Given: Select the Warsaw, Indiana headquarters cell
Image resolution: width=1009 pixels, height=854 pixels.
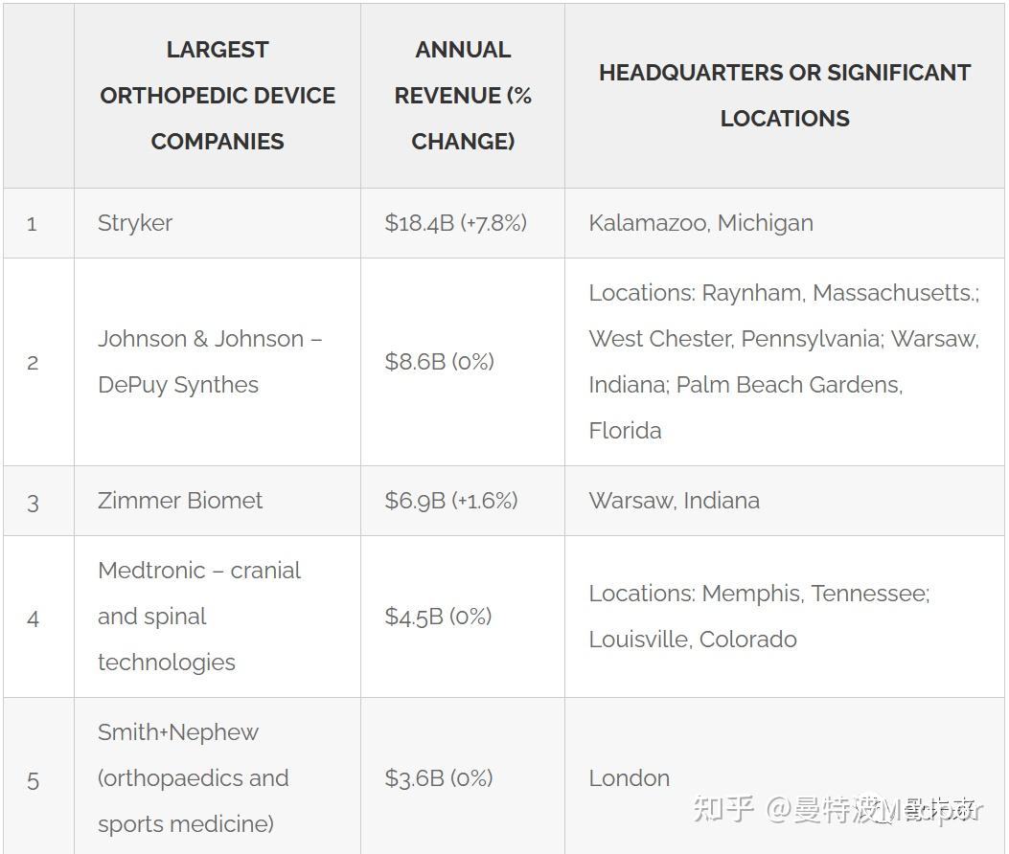Looking at the screenshot, I should click(674, 501).
